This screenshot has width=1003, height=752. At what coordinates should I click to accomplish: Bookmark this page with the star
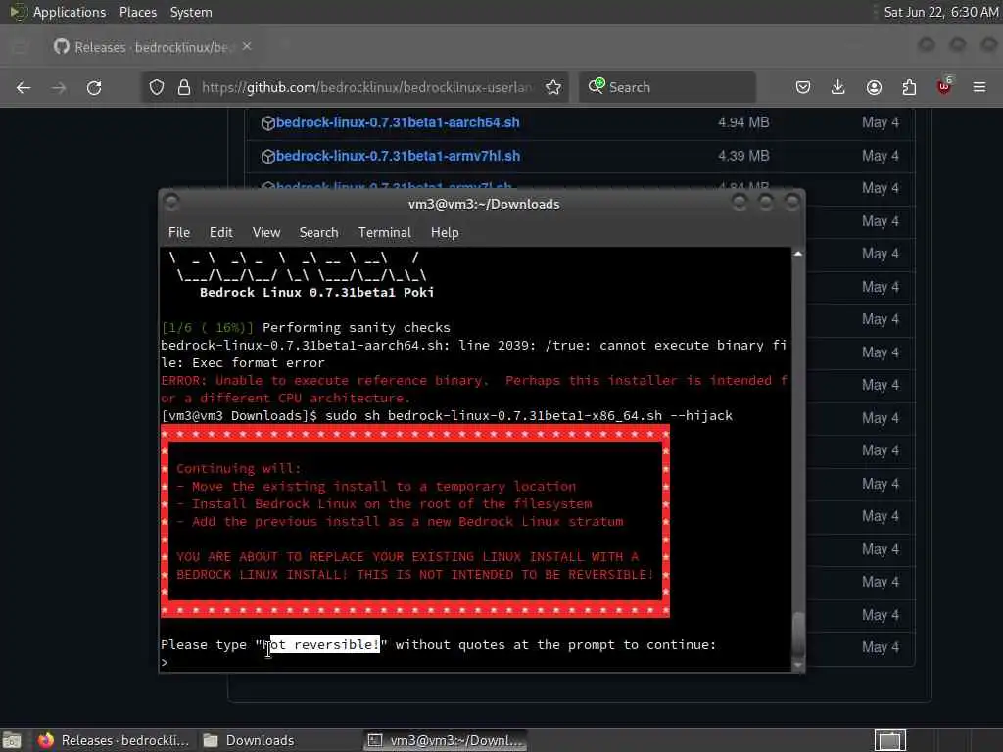pos(553,87)
